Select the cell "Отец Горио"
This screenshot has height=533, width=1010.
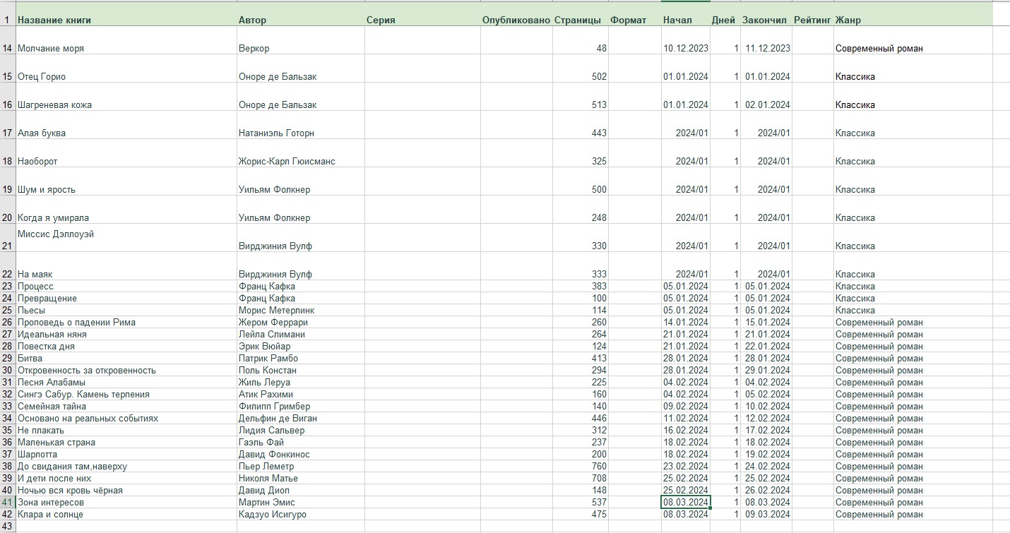tap(126, 68)
